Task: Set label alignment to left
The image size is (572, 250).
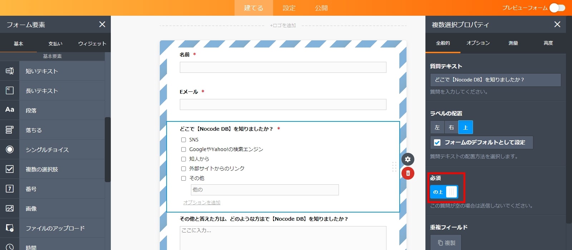Action: tap(437, 127)
